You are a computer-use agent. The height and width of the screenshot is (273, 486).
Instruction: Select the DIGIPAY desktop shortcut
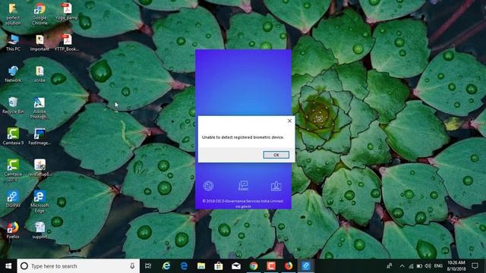coord(13,199)
